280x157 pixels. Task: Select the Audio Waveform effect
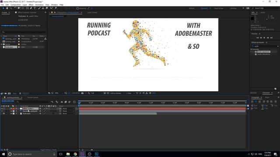(x=264, y=54)
